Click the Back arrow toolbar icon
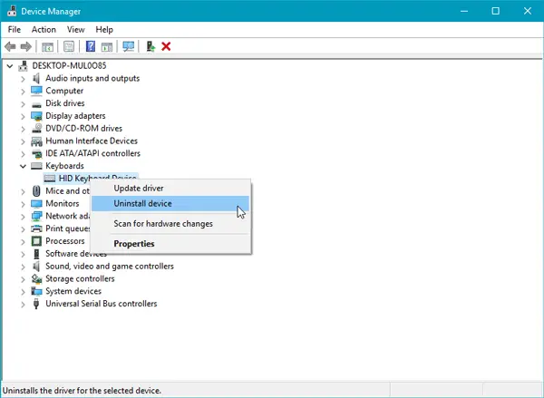This screenshot has height=398, width=544. click(x=10, y=46)
